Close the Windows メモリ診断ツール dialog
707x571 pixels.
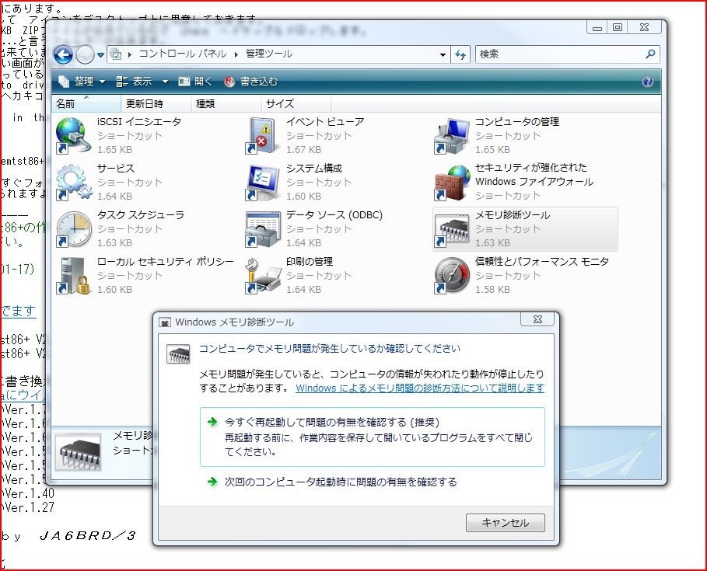coord(537,319)
